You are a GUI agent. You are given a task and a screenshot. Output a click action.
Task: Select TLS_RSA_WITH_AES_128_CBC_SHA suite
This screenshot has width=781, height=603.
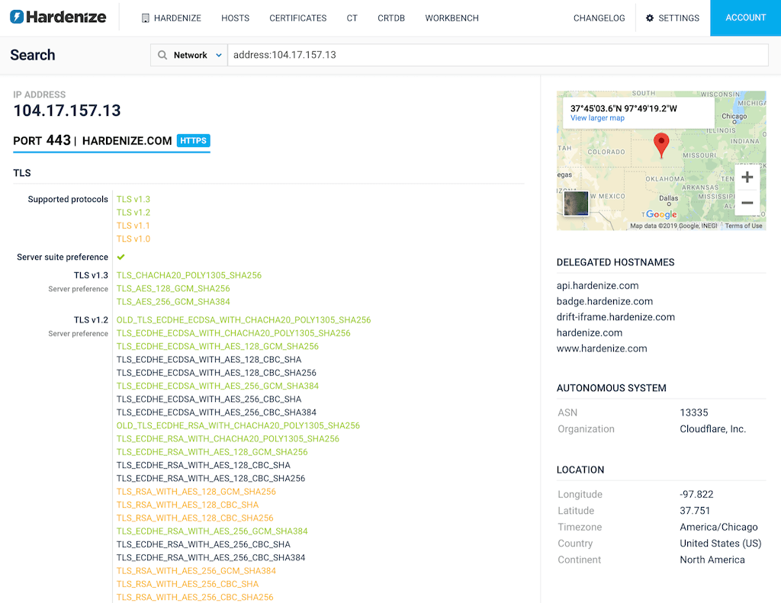(188, 505)
